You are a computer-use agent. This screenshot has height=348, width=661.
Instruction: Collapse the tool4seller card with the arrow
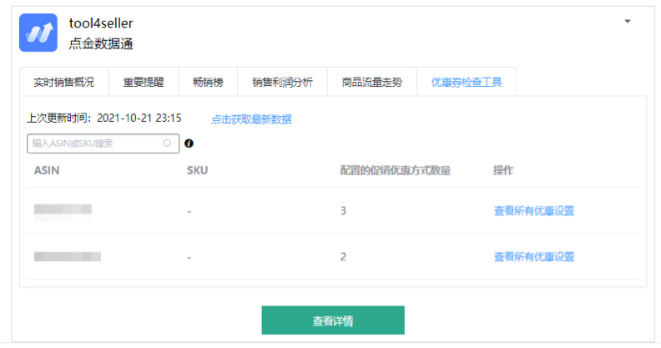[628, 21]
